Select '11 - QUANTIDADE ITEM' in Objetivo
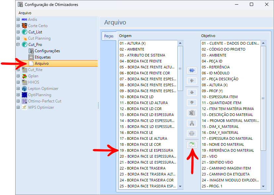Image resolution: width=274 pixels, height=195 pixels. (x=231, y=103)
